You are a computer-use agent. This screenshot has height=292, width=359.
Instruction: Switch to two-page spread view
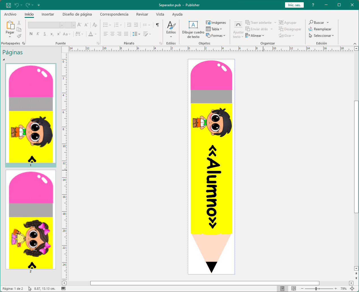(x=294, y=289)
